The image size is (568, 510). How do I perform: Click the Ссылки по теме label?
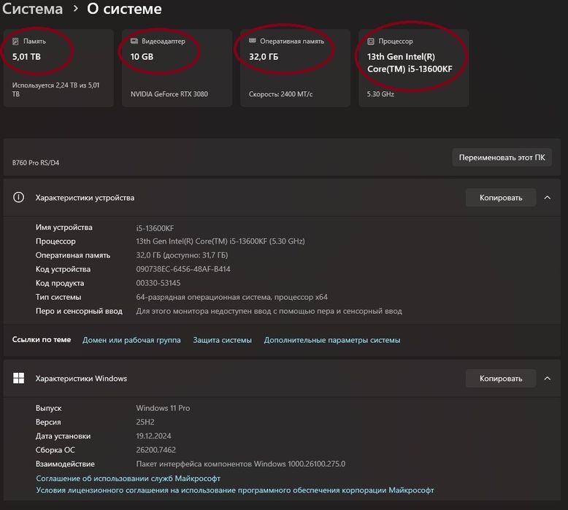[x=42, y=339]
